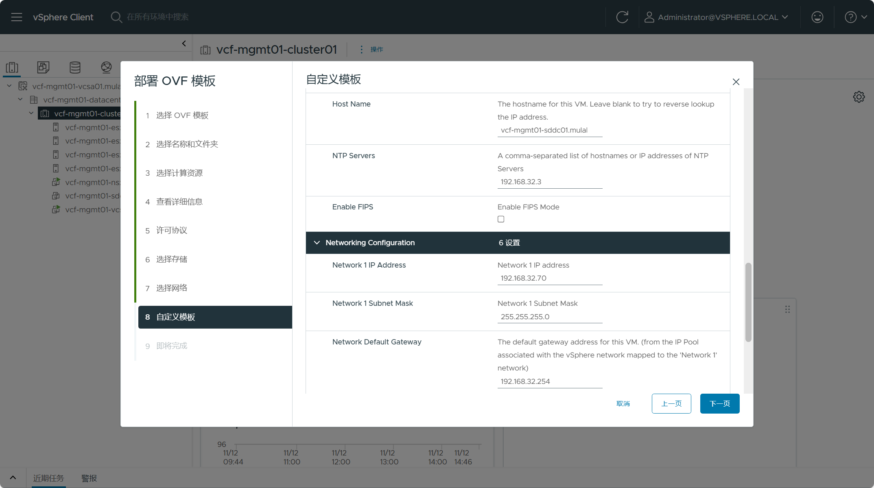Edit Network Default Gateway field

(550, 381)
